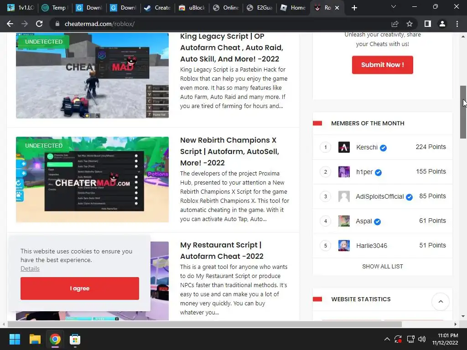Click the address bar URL field

point(220,24)
